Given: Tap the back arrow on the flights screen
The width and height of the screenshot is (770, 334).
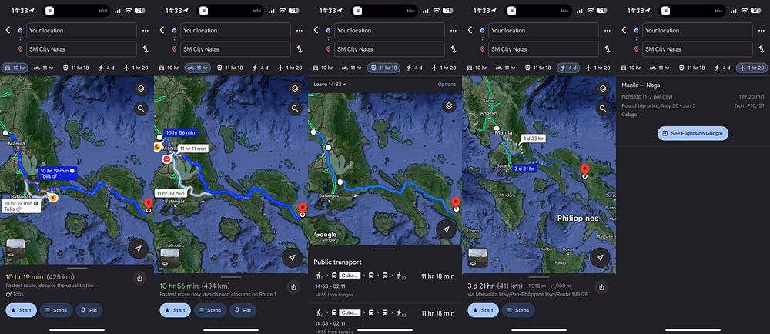Looking at the screenshot, I should pos(624,31).
